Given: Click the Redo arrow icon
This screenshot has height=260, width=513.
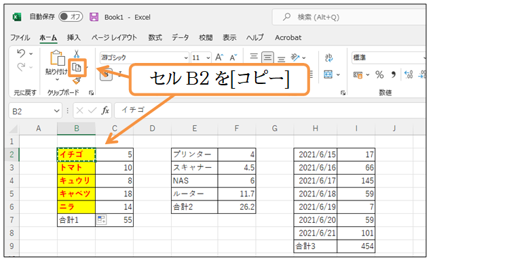Looking at the screenshot, I should 21,66.
